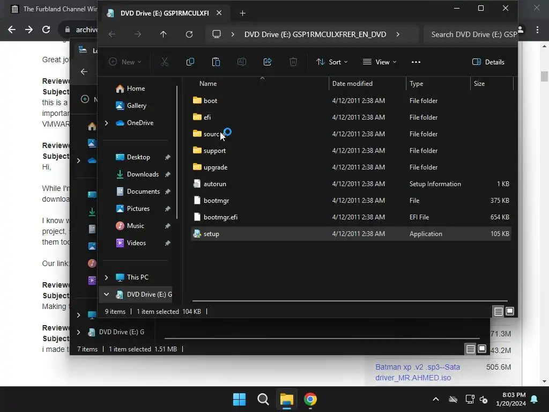Open taskbar Search
549x412 pixels.
[263, 399]
